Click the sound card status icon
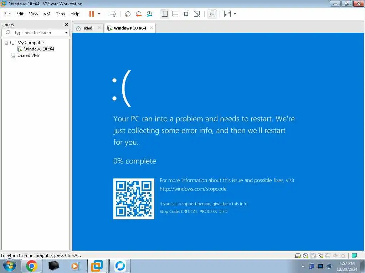 [335, 256]
